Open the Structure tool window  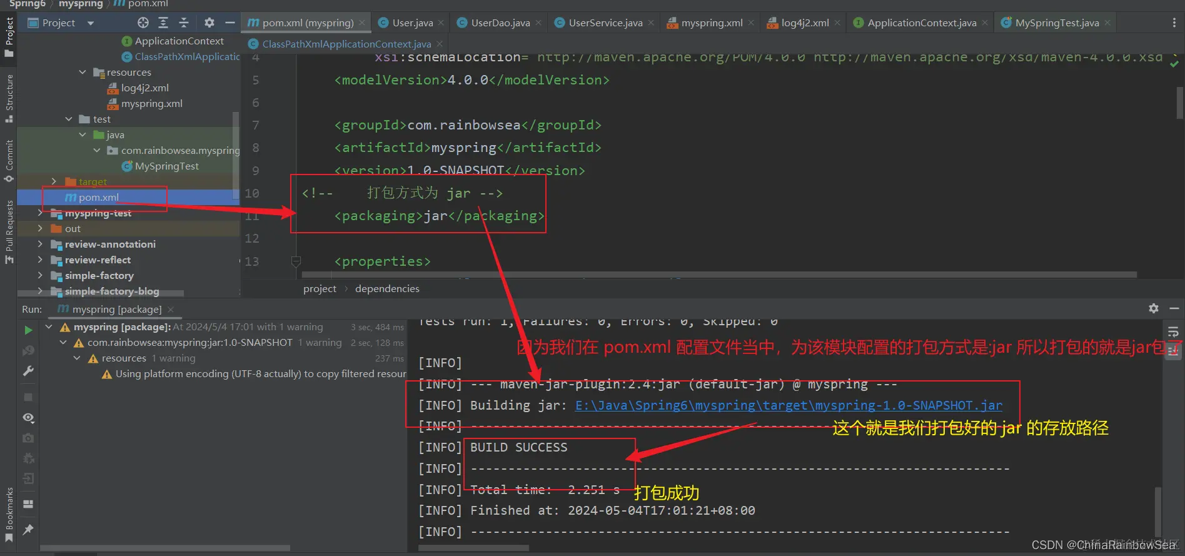point(9,98)
